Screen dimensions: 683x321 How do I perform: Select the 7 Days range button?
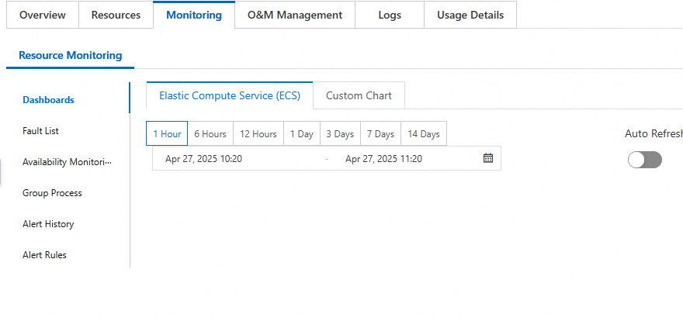pos(380,133)
